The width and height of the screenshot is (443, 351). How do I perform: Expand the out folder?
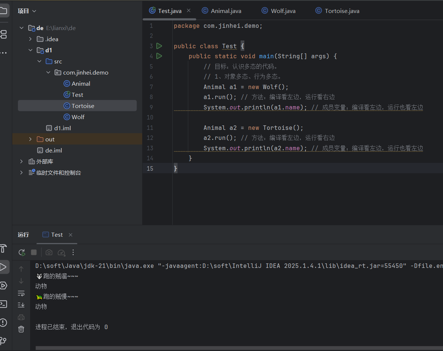30,139
